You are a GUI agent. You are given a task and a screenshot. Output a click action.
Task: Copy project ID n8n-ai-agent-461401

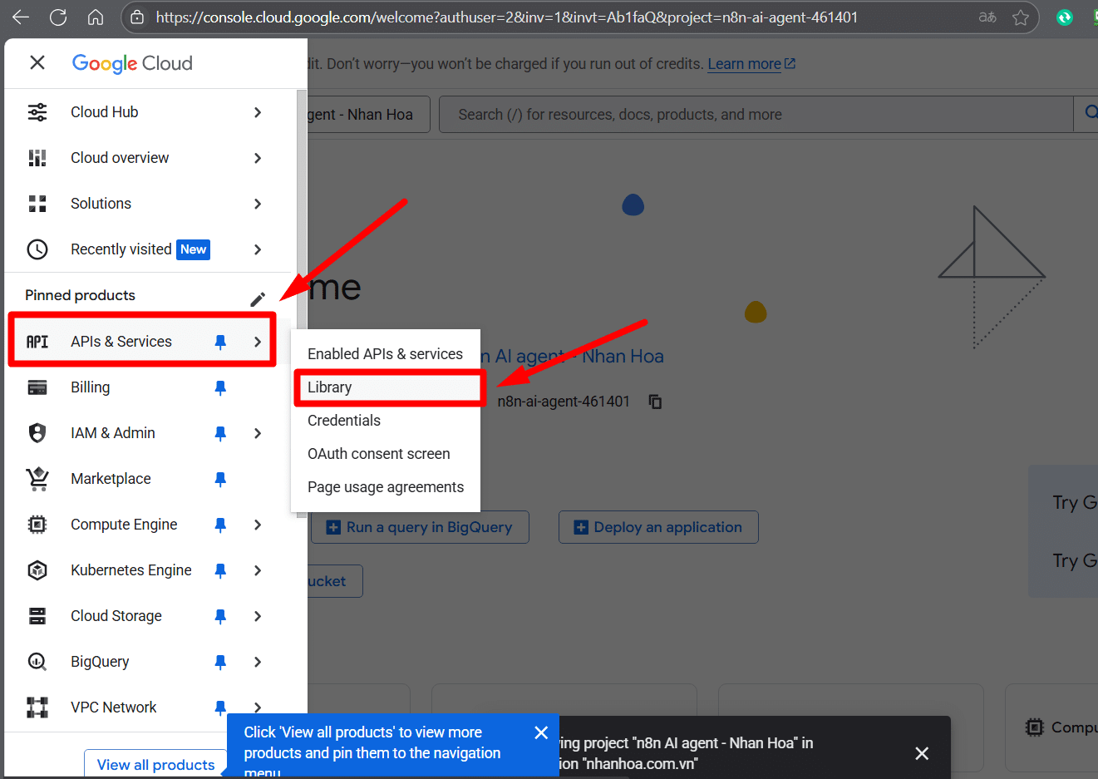click(655, 402)
